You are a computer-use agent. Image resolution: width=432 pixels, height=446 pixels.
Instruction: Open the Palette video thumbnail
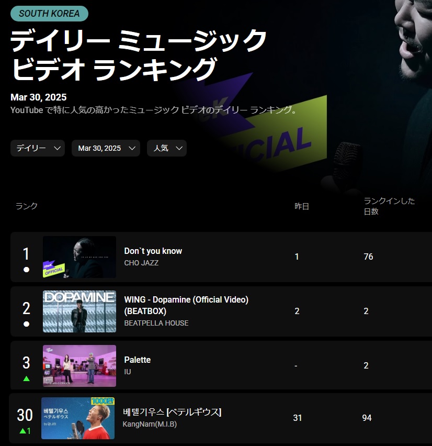tap(79, 366)
